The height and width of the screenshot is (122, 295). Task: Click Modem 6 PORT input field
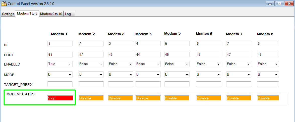click(208, 54)
